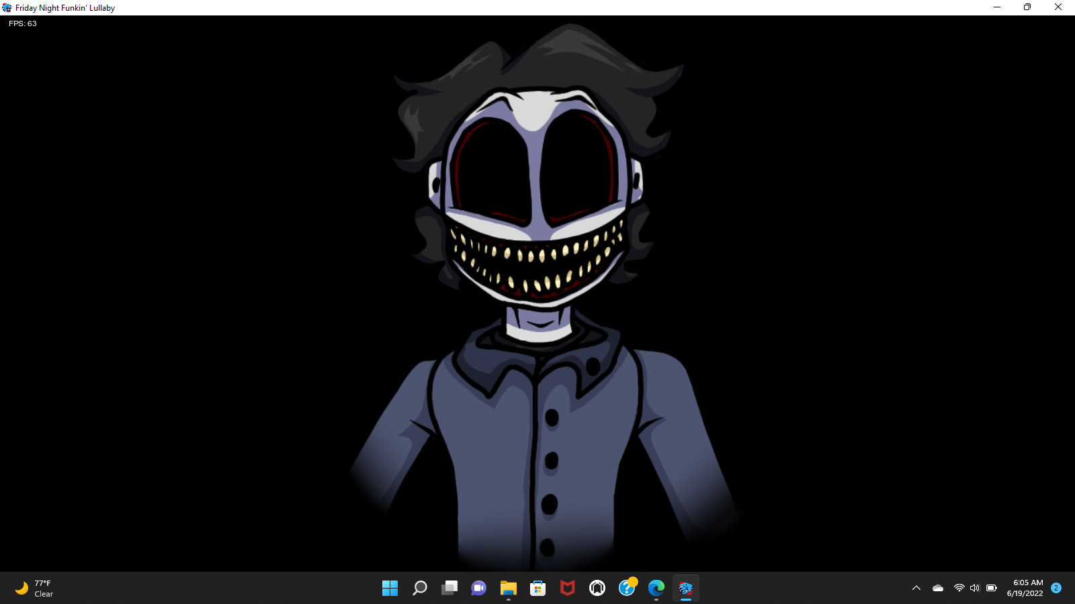This screenshot has width=1075, height=604.
Task: Open the Microsoft Store
Action: coord(537,589)
